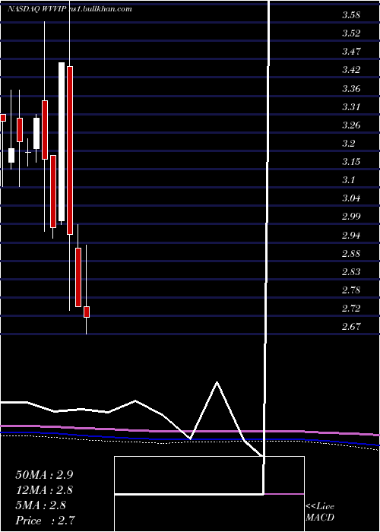Select the tallest white candlestick body
This screenshot has width=380, height=532.
pyautogui.click(x=62, y=142)
